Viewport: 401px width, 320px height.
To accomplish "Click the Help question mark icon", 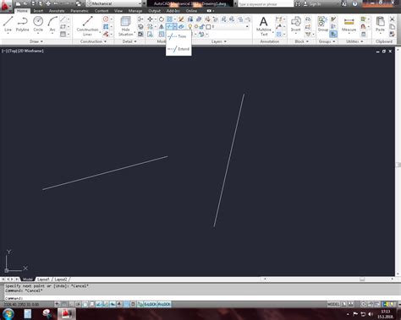I will point(354,4).
